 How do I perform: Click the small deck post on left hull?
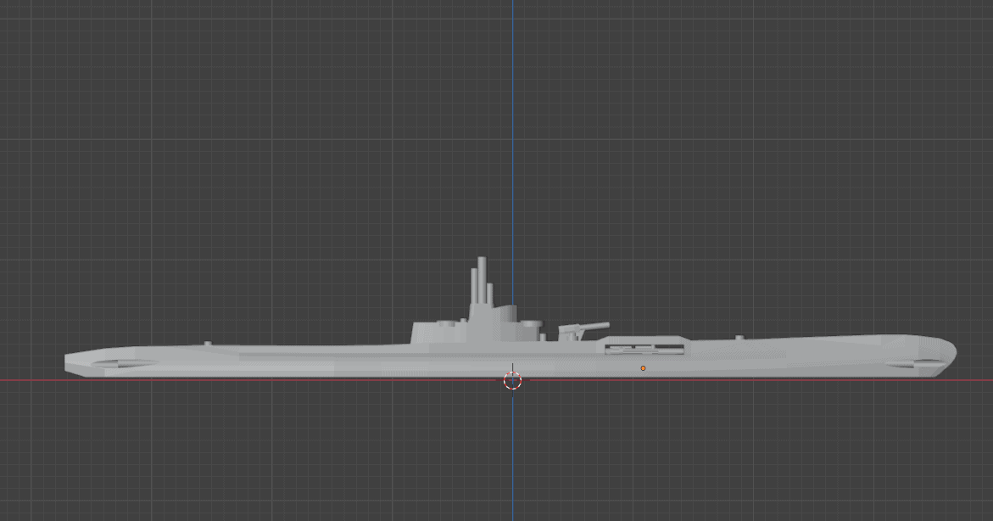(x=208, y=344)
